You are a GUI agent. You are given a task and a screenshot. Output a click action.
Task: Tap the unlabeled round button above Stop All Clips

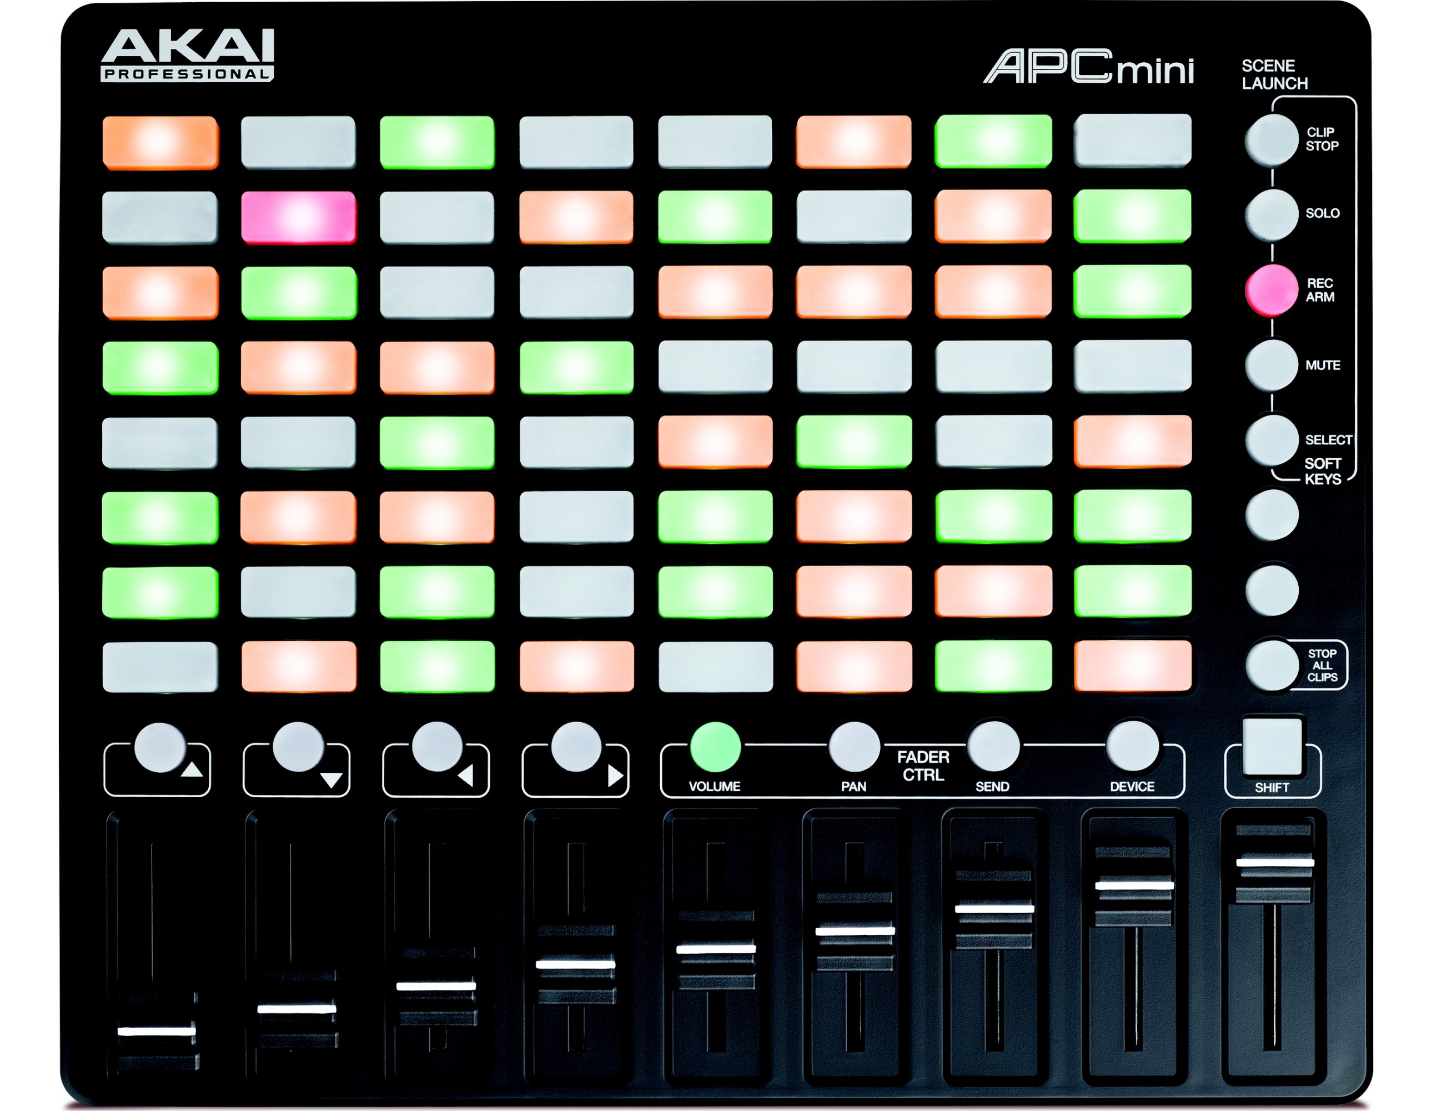(1272, 590)
